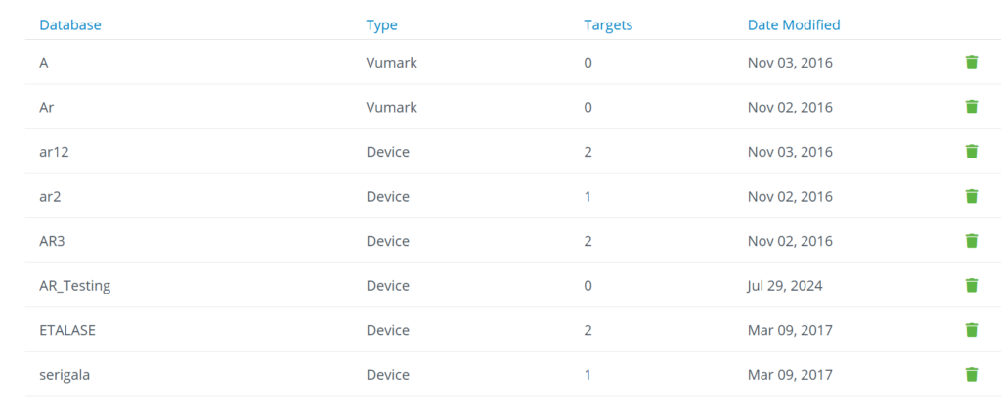Open the serigala database row
The image size is (1001, 407).
[x=65, y=375]
